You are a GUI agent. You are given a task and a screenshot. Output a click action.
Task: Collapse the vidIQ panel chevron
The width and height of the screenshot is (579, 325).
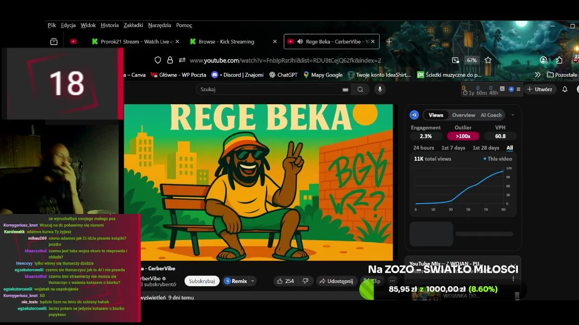(x=513, y=115)
